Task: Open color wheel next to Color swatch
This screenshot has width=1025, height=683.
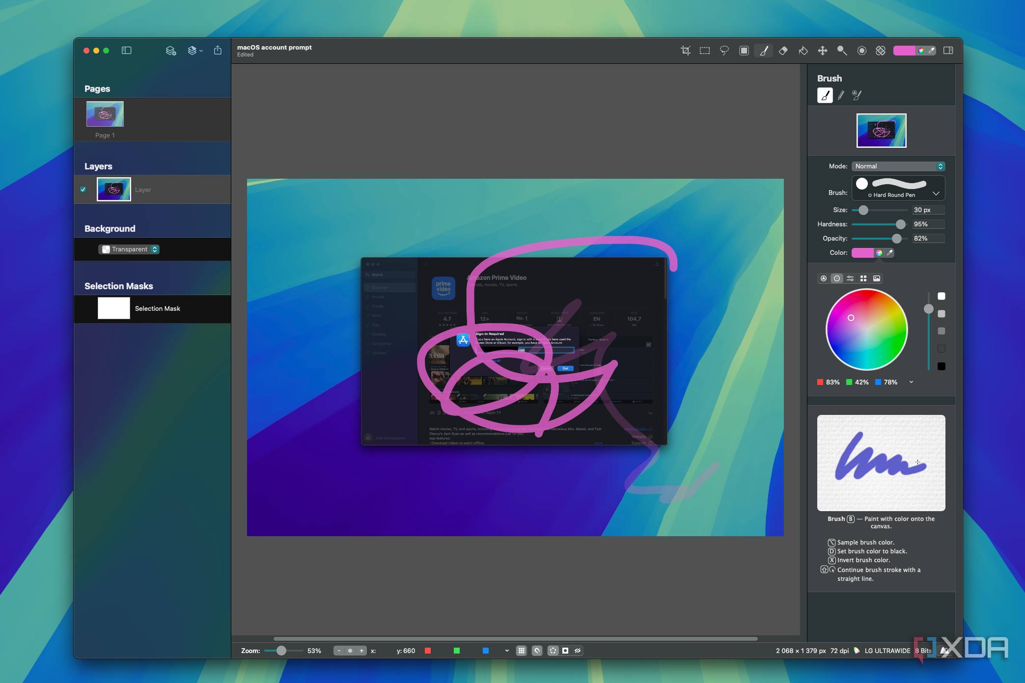Action: click(879, 253)
